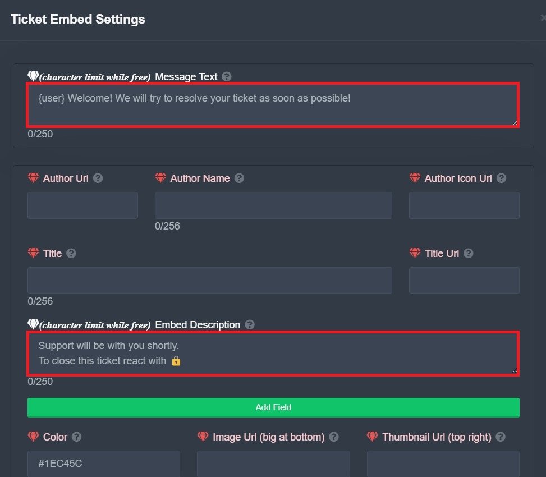Click help icon next to Embed Description
Viewport: 546px width, 477px height.
pyautogui.click(x=250, y=325)
